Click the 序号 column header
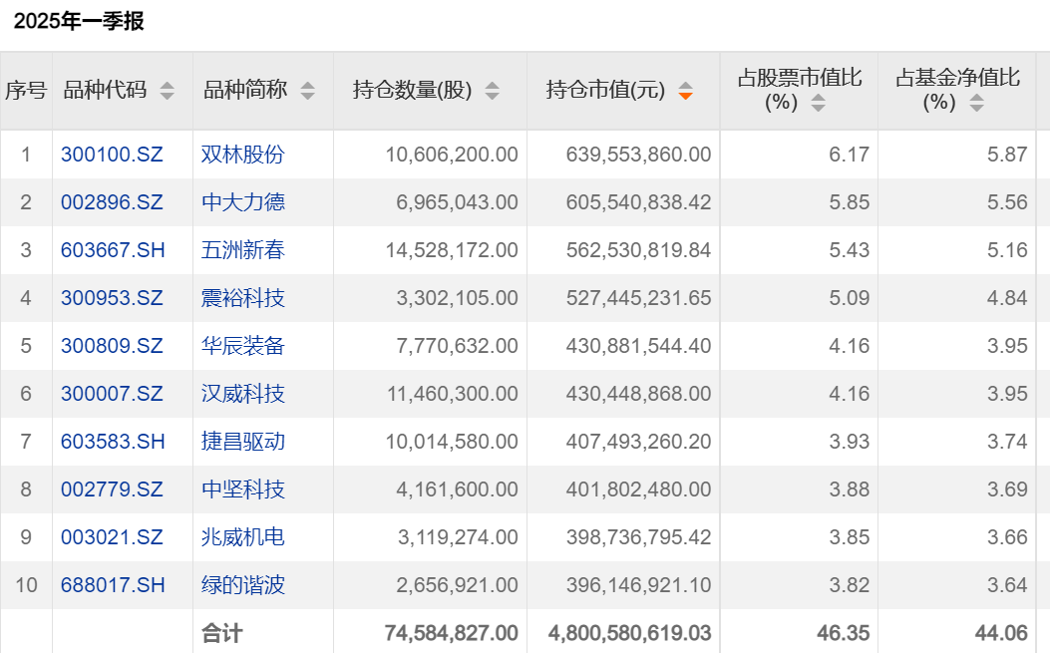 [26, 91]
